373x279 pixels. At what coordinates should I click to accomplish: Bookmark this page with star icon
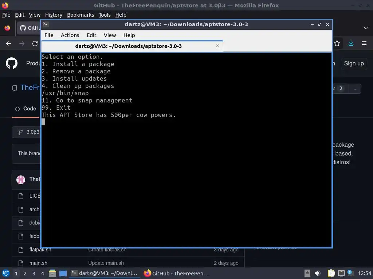coord(337,43)
